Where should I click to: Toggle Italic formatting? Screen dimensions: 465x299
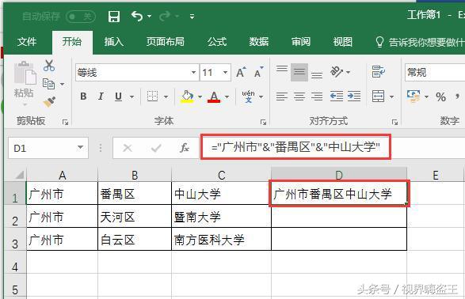click(101, 97)
